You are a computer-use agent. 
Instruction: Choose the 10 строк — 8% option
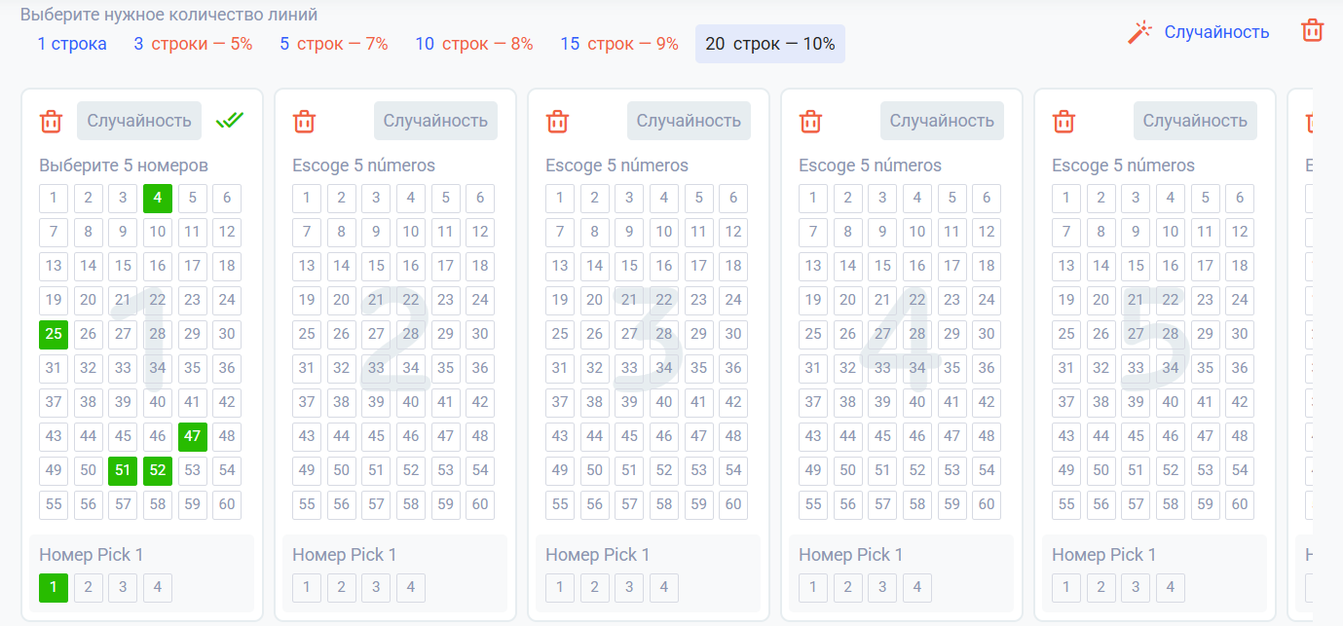[473, 44]
